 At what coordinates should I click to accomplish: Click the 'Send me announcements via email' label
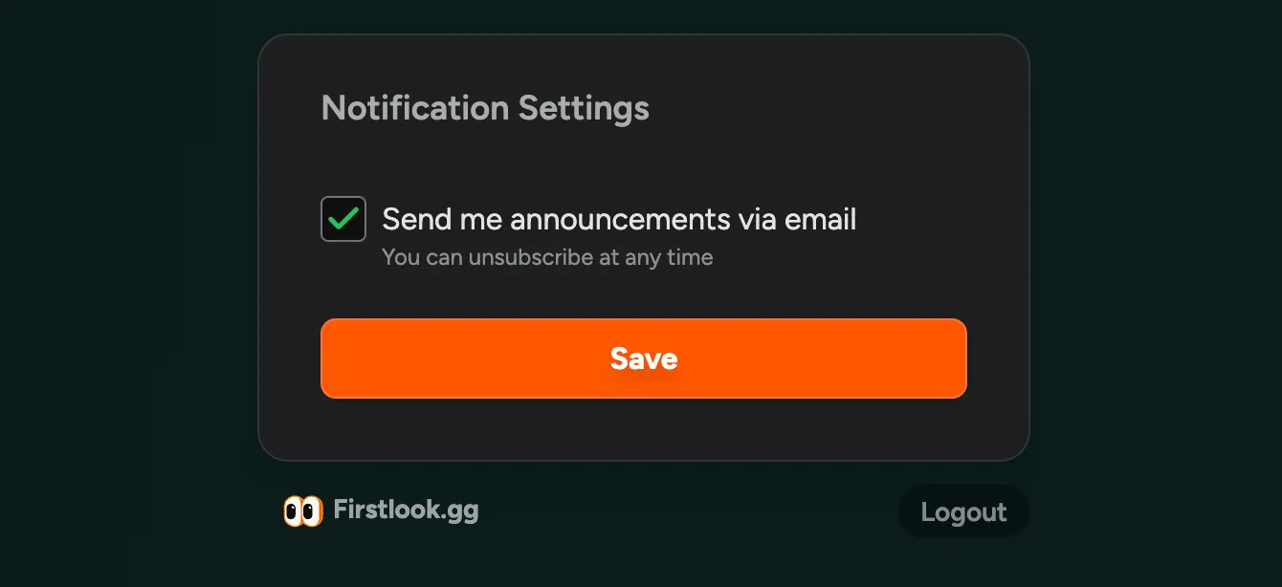pos(618,219)
